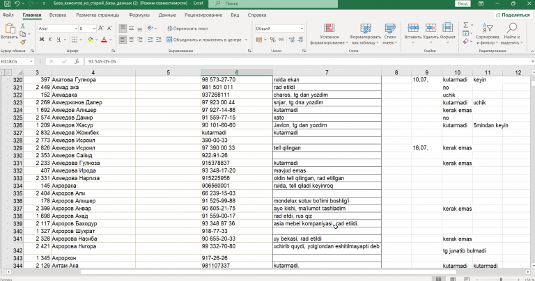Click the Clear eraser icon
The height and width of the screenshot is (281, 535).
(466, 41)
